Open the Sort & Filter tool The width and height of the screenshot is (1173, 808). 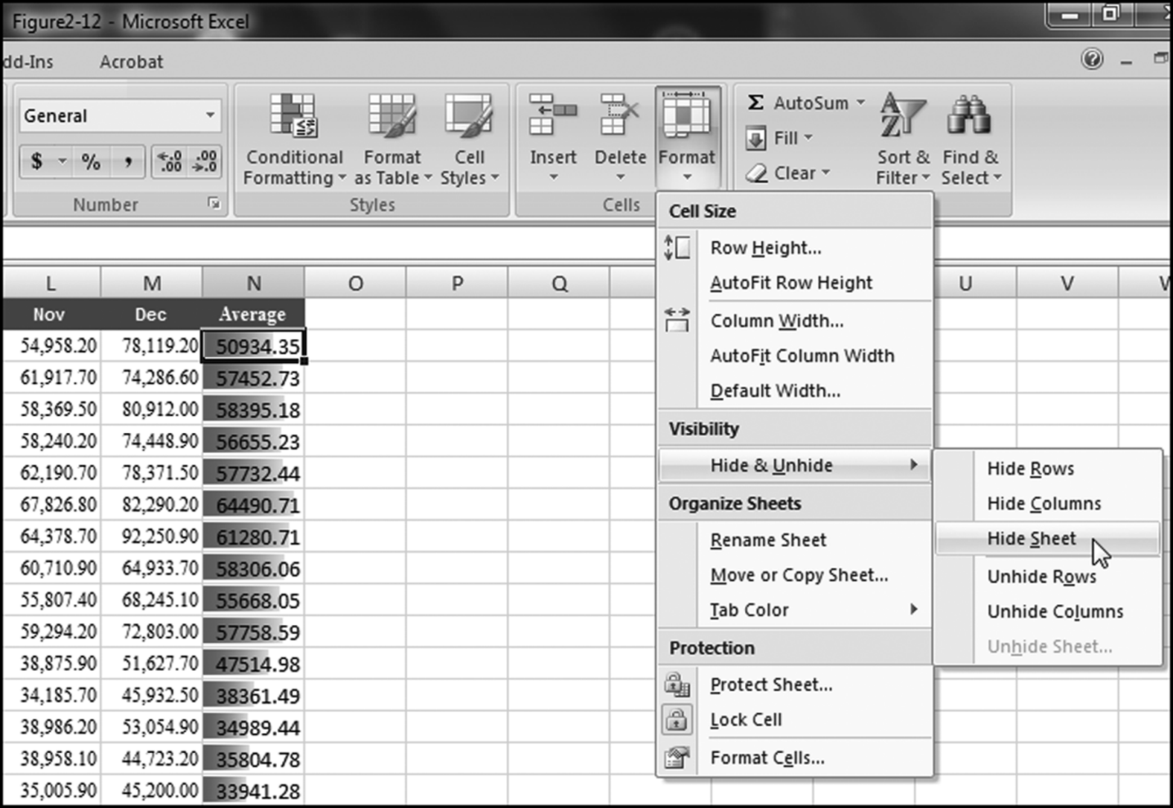click(x=903, y=139)
